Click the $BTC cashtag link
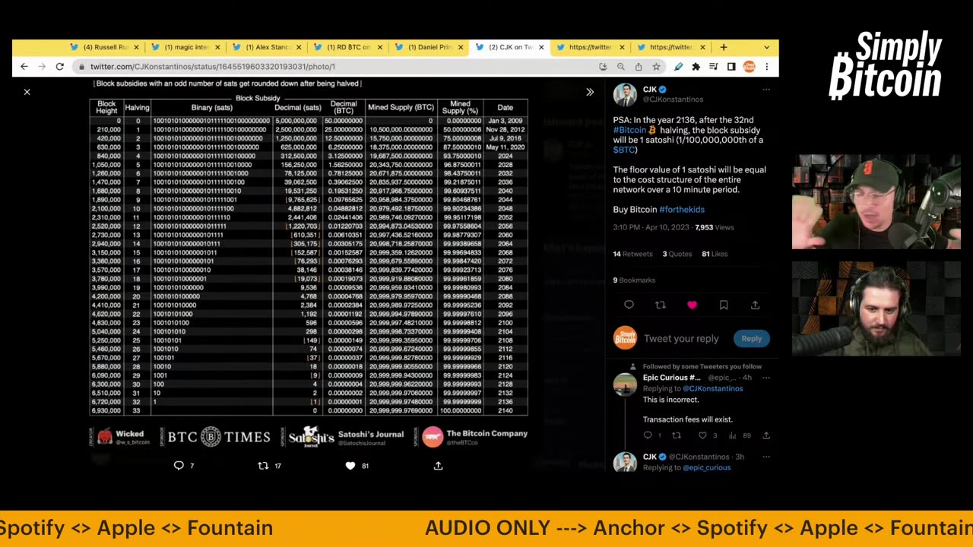 click(624, 150)
